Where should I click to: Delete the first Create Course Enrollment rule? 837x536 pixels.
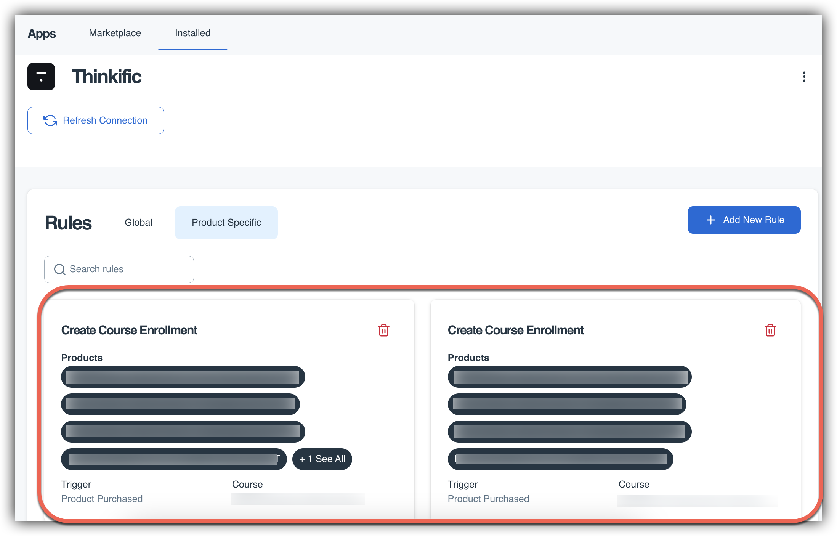[383, 330]
